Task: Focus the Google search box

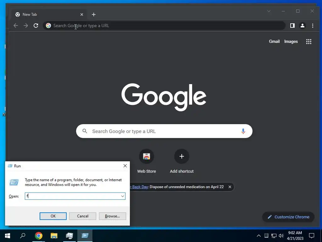Action: click(x=164, y=131)
